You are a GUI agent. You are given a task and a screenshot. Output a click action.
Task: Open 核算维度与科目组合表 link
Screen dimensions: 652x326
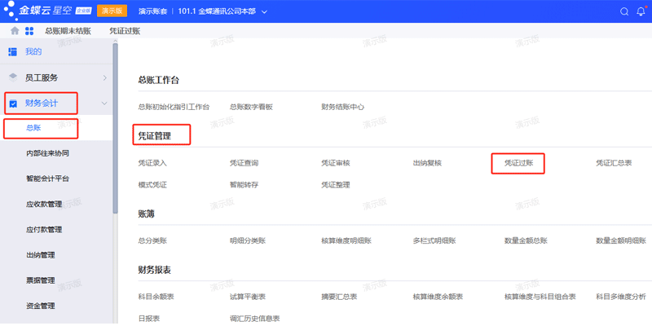(x=540, y=297)
